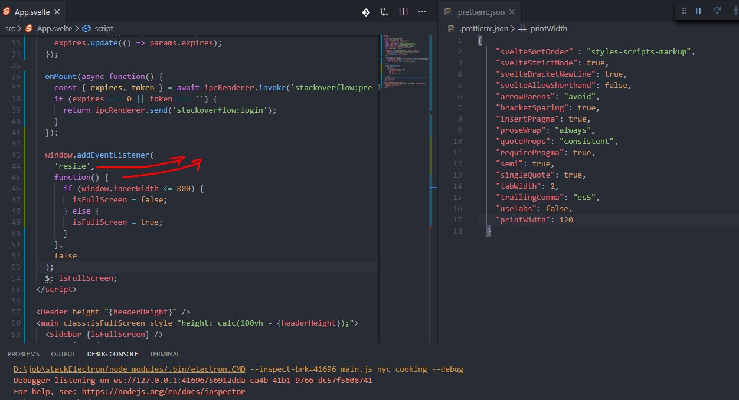
Task: Click the "proseWrap" key
Action: [x=523, y=130]
